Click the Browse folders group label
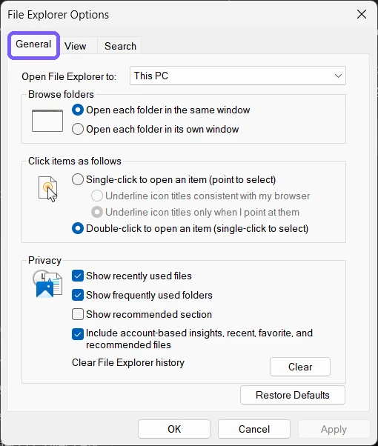This screenshot has height=446, width=378. tap(61, 94)
